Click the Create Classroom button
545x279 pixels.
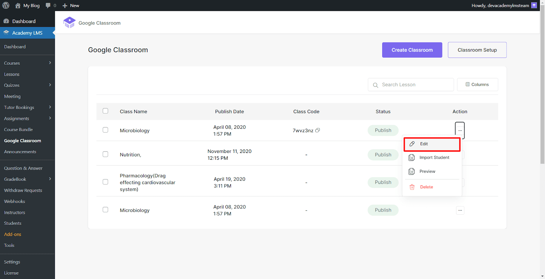[x=412, y=50]
